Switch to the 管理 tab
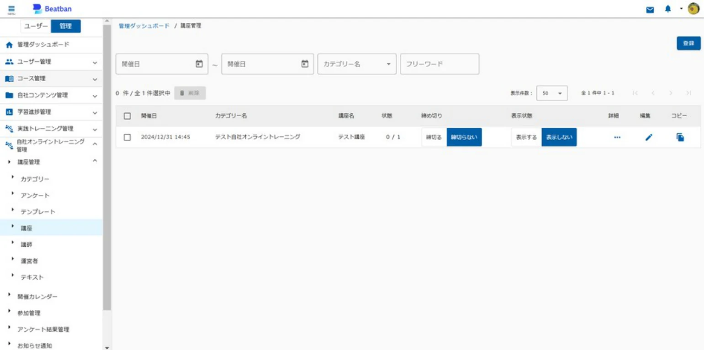The width and height of the screenshot is (704, 350). [x=66, y=26]
